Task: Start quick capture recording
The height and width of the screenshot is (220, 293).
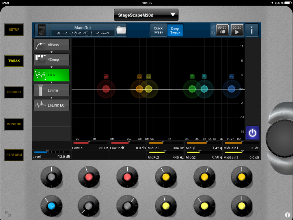Action: tap(222, 30)
